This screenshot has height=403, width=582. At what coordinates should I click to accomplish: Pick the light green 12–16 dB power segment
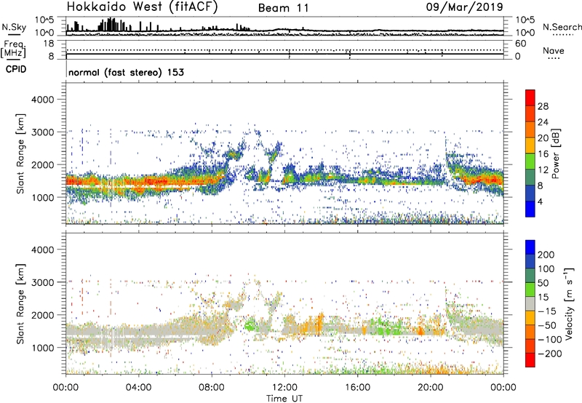pyautogui.click(x=530, y=161)
